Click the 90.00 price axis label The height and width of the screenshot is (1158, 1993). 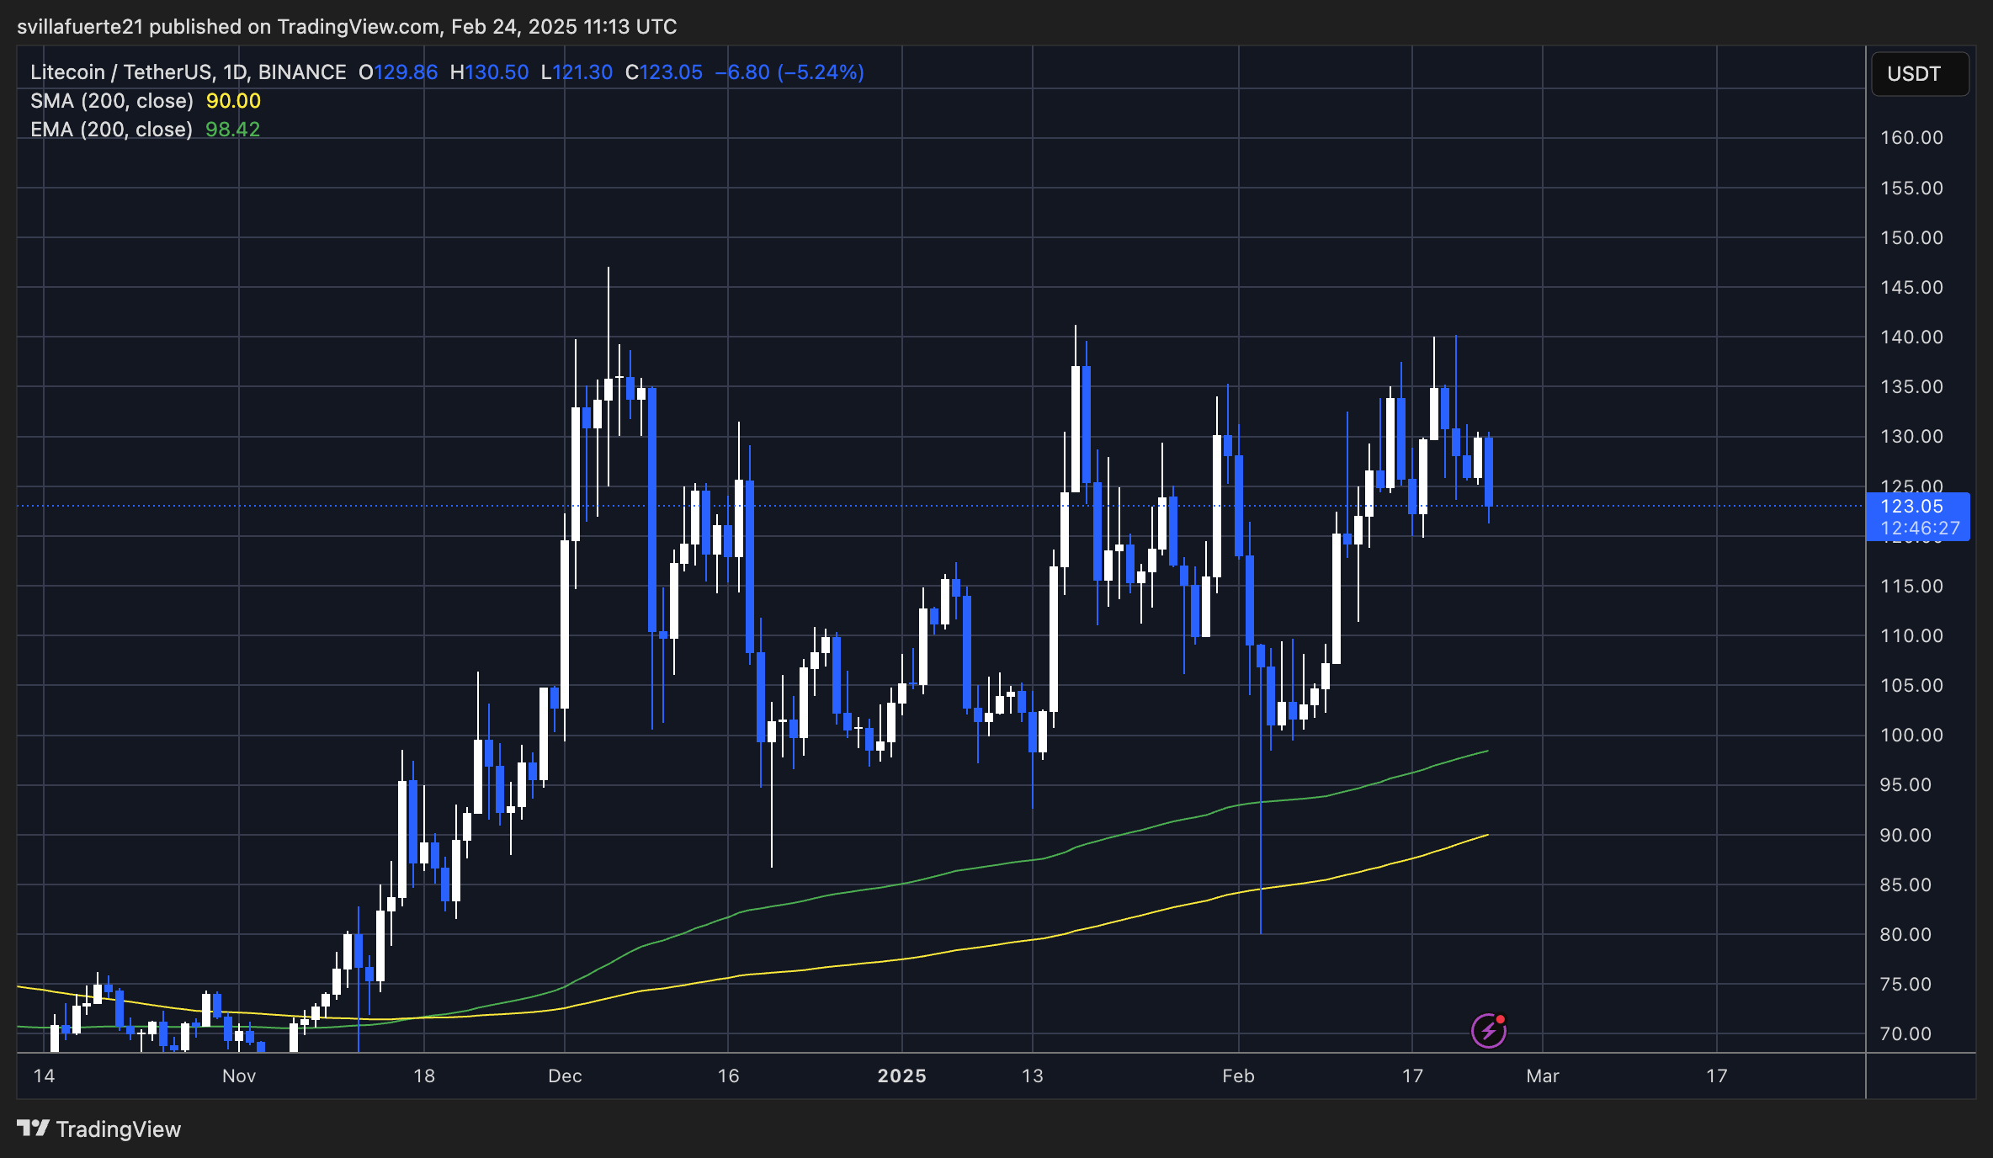pyautogui.click(x=1905, y=835)
